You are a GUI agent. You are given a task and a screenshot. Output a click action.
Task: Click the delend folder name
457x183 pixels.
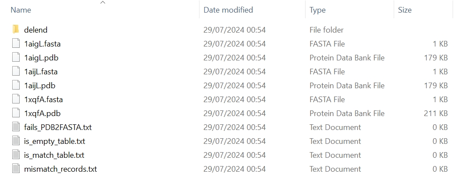pyautogui.click(x=35, y=30)
